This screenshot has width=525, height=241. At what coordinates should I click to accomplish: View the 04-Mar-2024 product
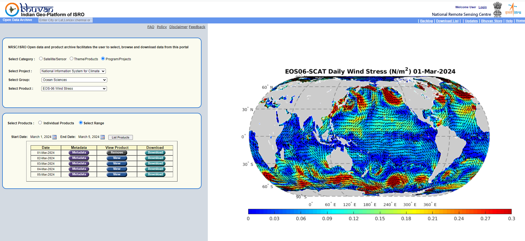tap(117, 169)
